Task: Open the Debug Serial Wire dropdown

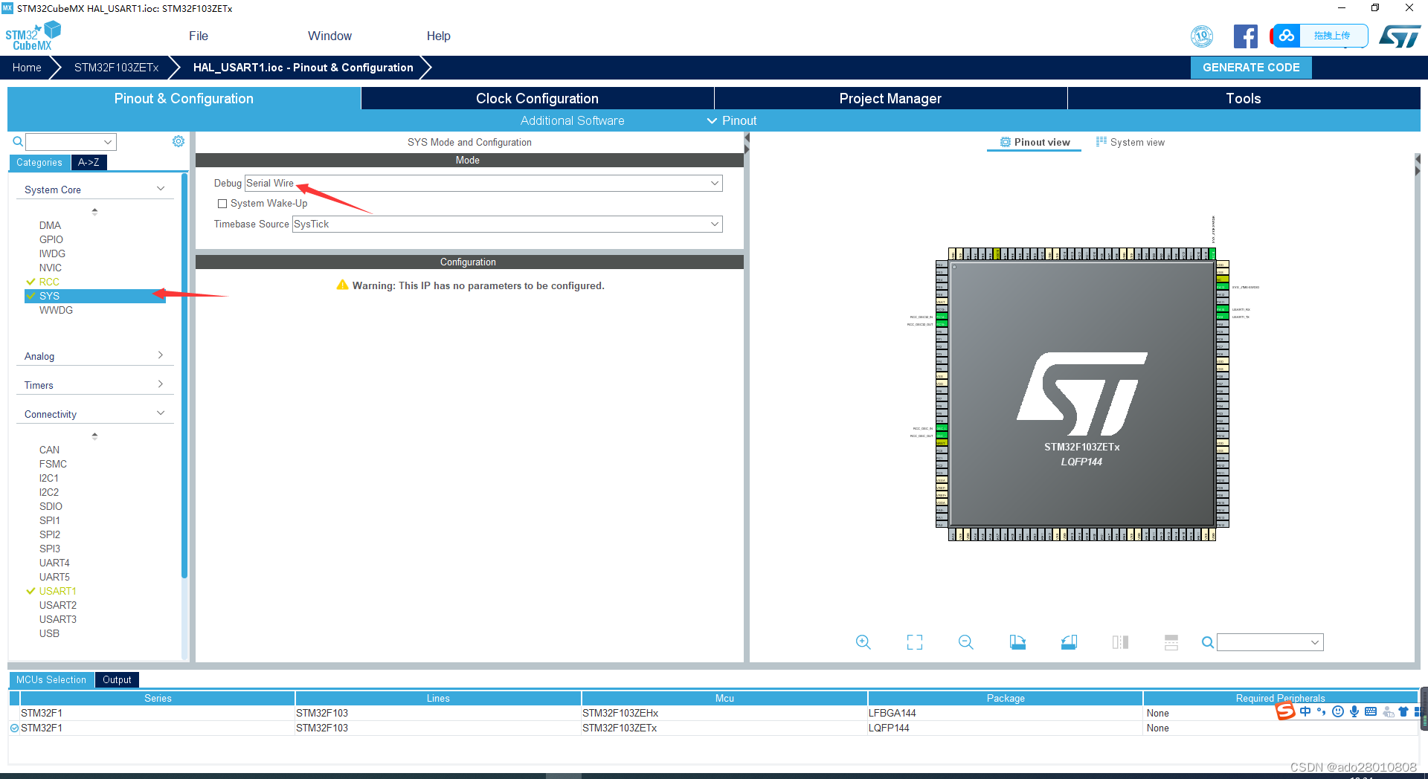Action: (713, 183)
